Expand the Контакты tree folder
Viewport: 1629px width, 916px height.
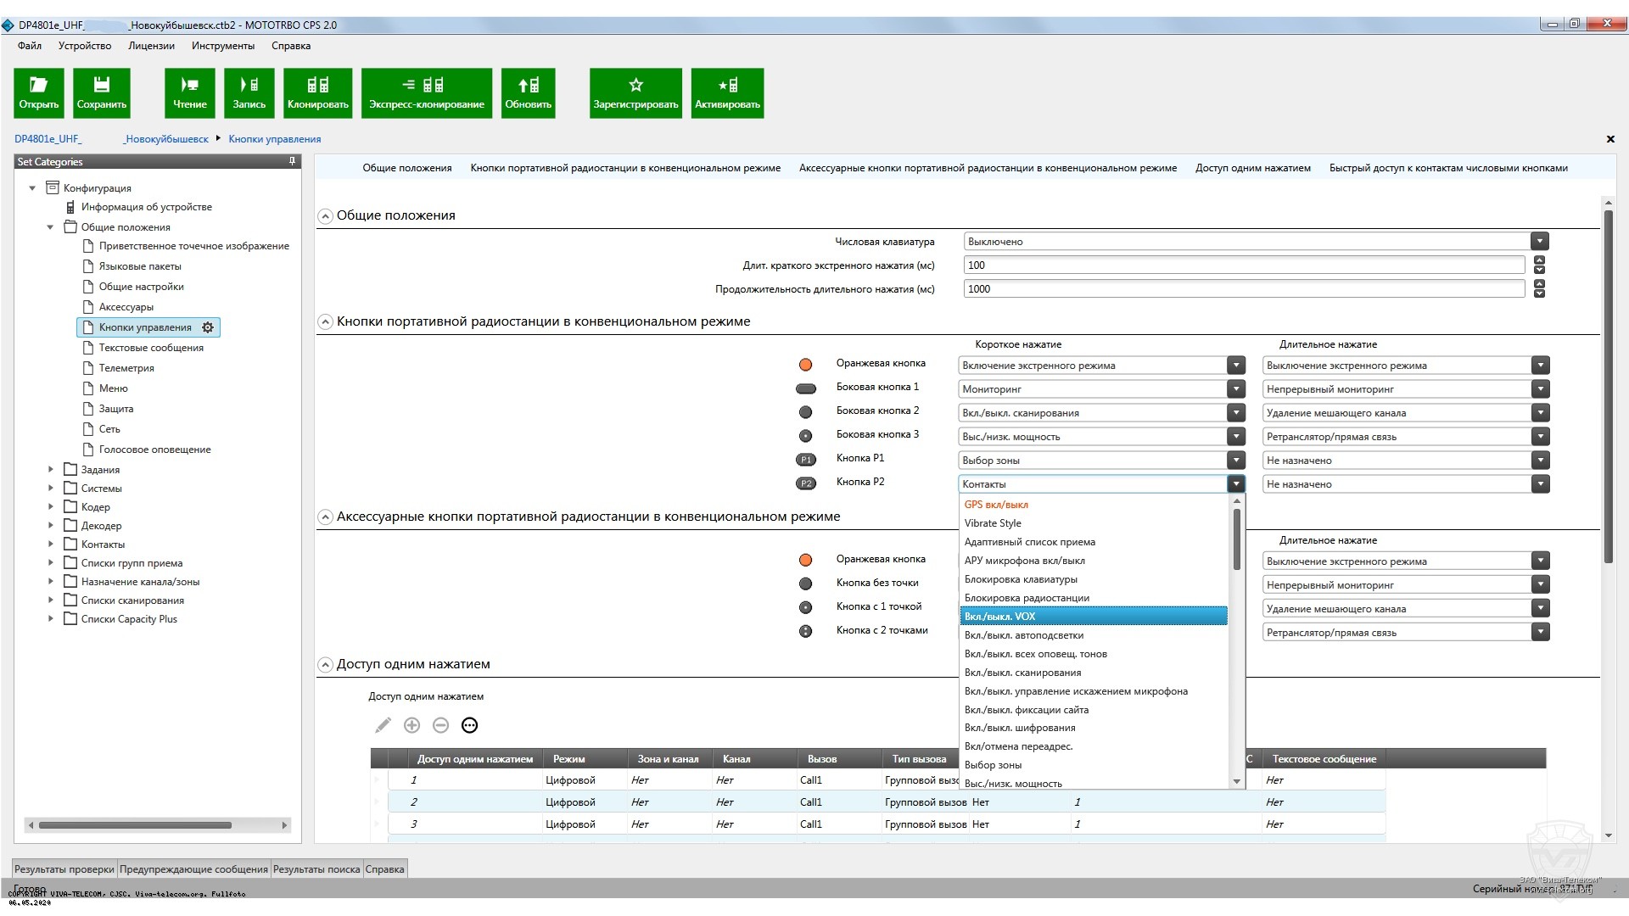[51, 545]
